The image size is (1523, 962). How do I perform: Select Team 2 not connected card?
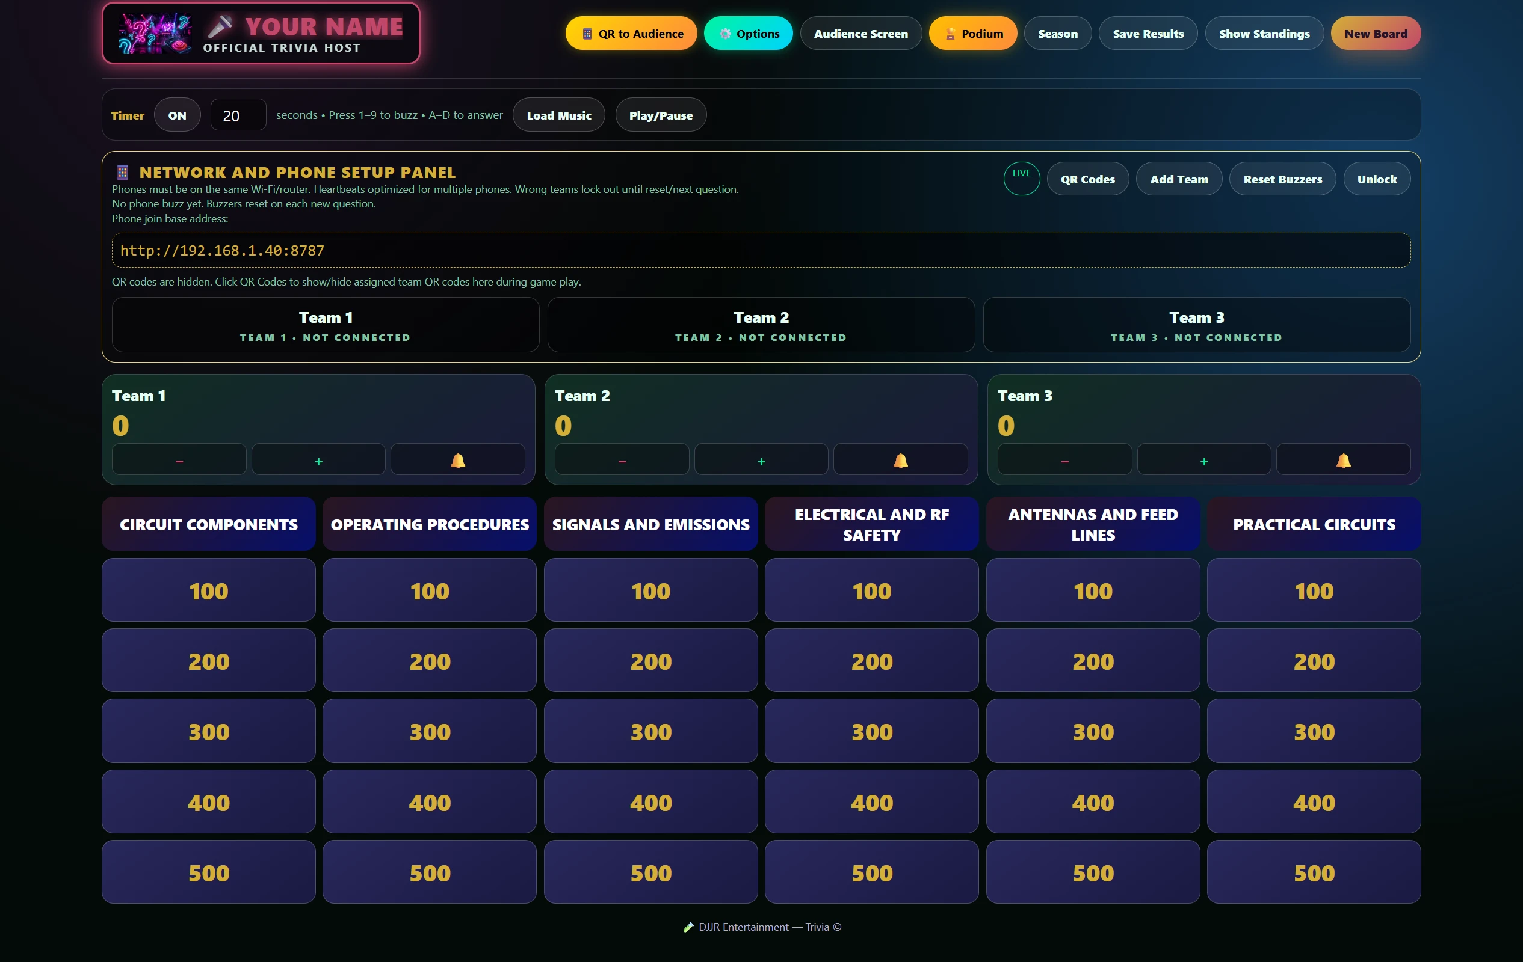point(761,325)
